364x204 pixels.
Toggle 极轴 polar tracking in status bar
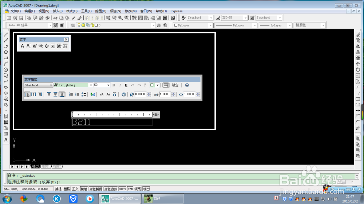[x=84, y=189]
